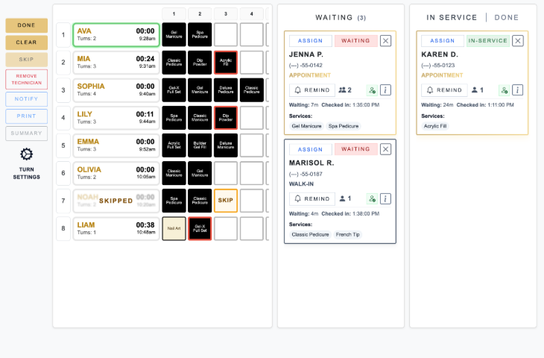Click green technician icon on Marisol R. card
Image resolution: width=544 pixels, height=358 pixels.
[x=373, y=198]
